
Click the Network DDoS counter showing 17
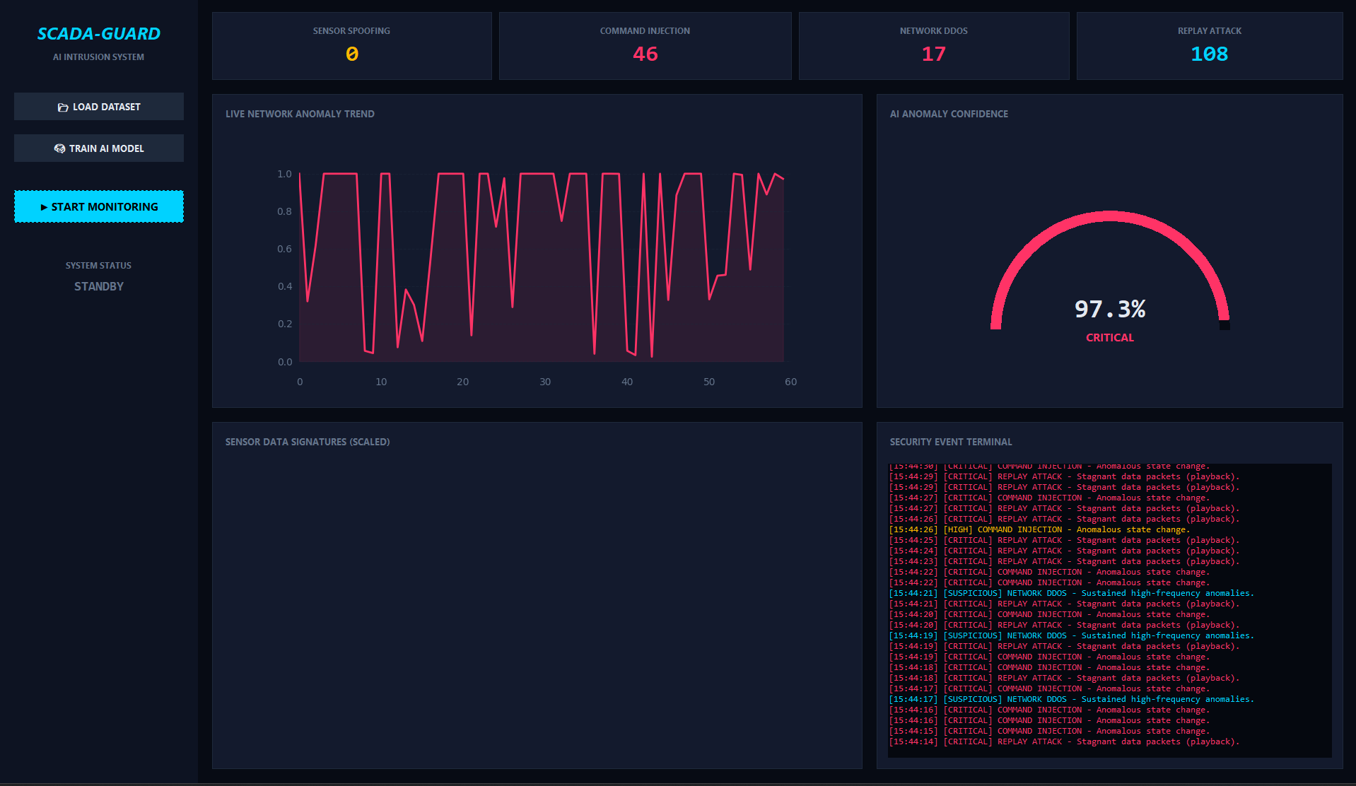click(x=933, y=45)
